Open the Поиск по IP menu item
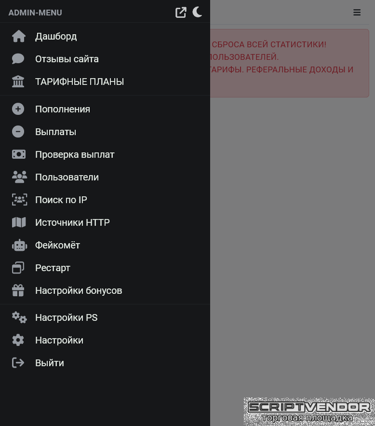The height and width of the screenshot is (426, 375). click(x=61, y=200)
